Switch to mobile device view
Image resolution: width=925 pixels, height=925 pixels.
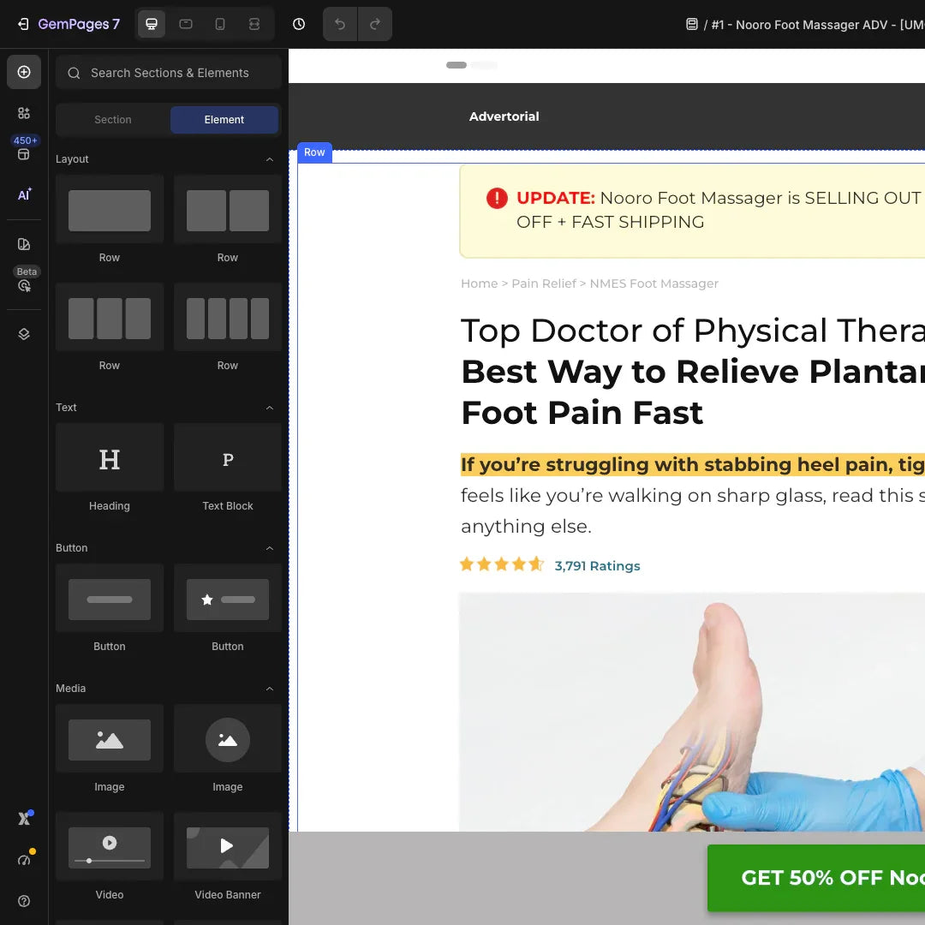(220, 24)
